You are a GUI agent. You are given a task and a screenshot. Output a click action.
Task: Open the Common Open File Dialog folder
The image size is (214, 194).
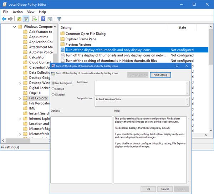(85, 34)
